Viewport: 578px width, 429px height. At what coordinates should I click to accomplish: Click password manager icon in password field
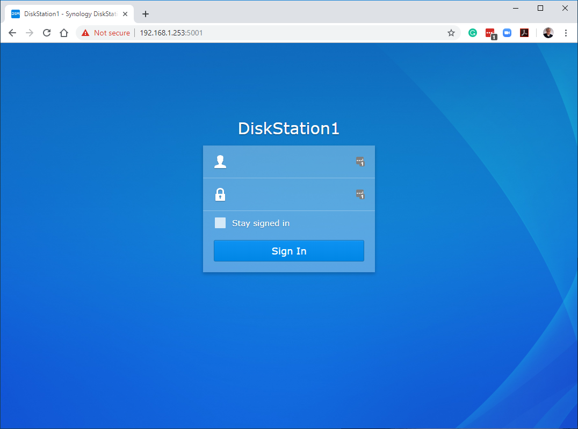360,194
